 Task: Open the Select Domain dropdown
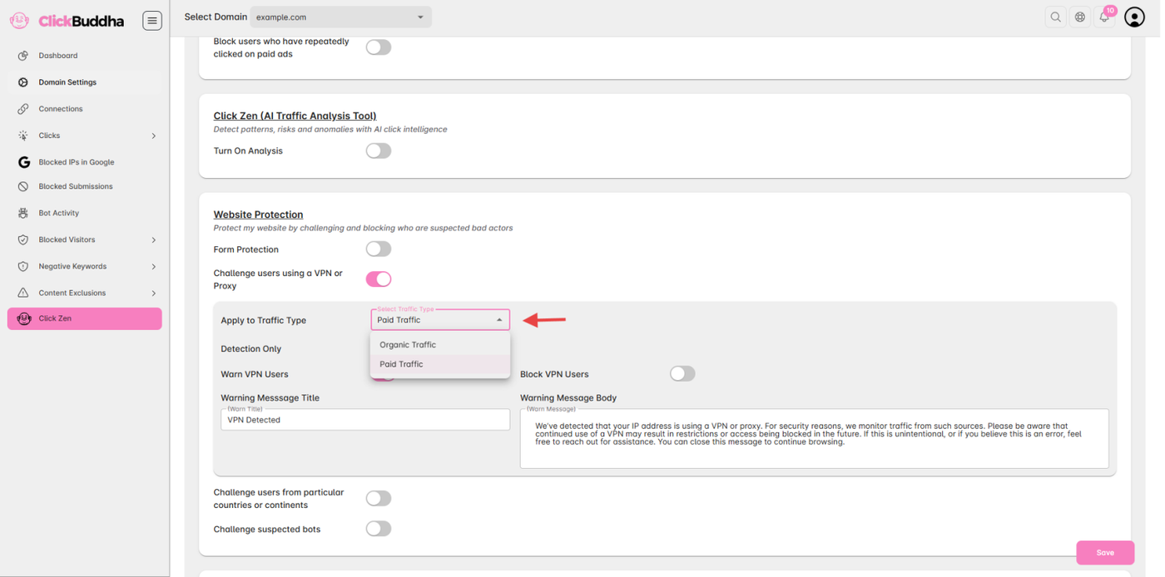[x=340, y=17]
